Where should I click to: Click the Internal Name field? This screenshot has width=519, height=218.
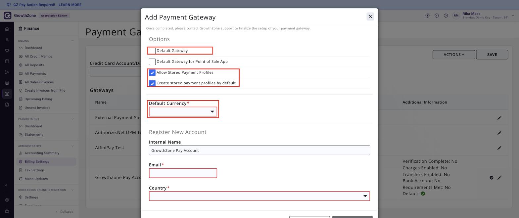259,150
